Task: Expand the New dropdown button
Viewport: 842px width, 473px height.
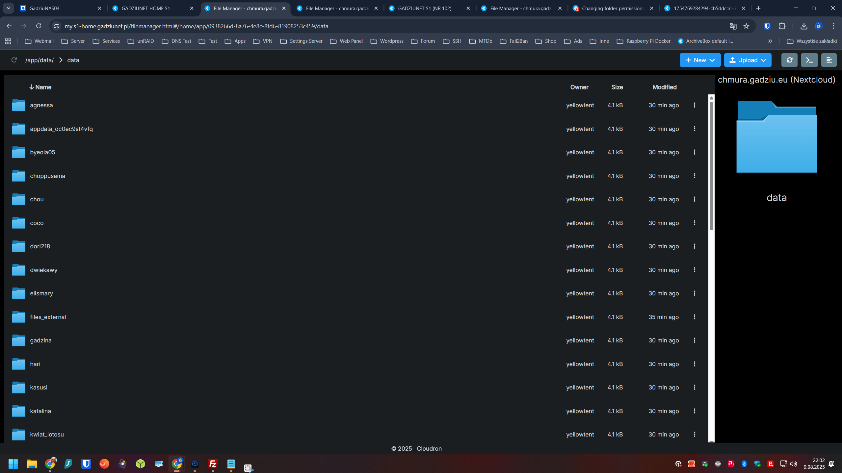Action: [x=700, y=60]
